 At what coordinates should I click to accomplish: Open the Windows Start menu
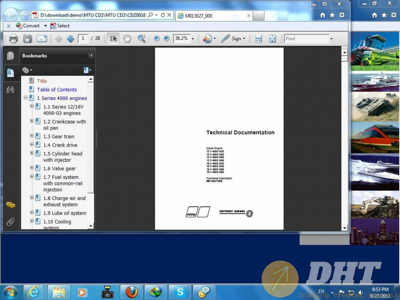click(10, 292)
